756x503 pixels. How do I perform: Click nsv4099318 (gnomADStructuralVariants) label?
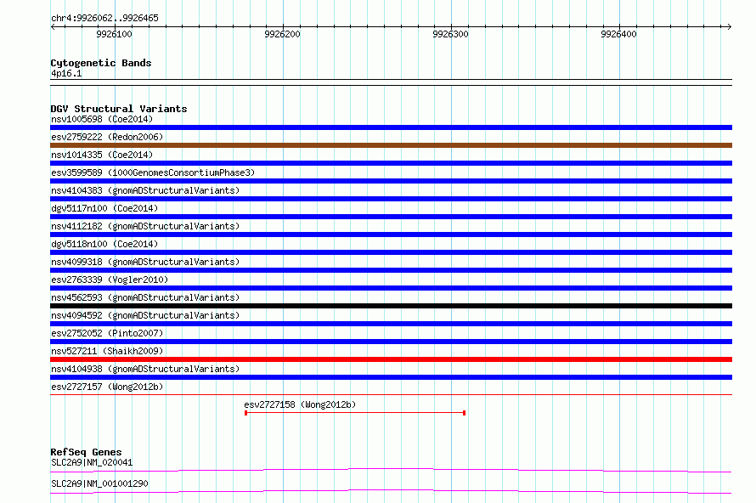[145, 262]
